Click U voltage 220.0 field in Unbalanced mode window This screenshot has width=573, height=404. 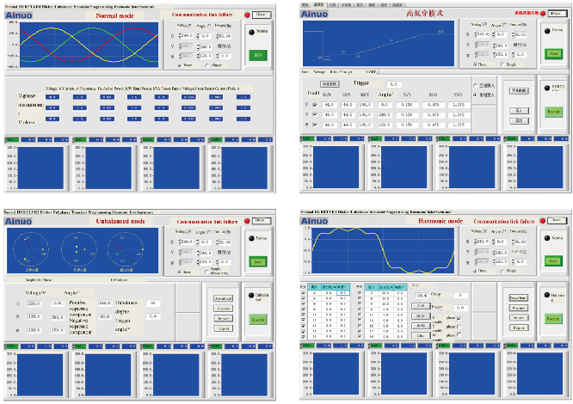pos(34,303)
